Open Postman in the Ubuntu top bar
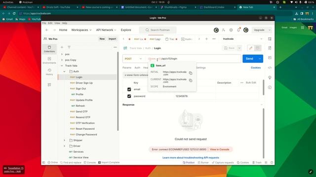Image resolution: width=316 pixels, height=177 pixels. (26, 2)
